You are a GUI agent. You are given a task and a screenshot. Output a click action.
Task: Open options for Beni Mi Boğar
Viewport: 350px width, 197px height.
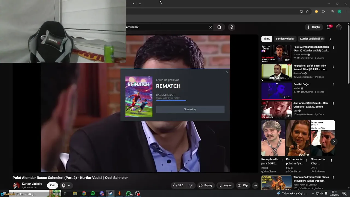[x=333, y=85]
